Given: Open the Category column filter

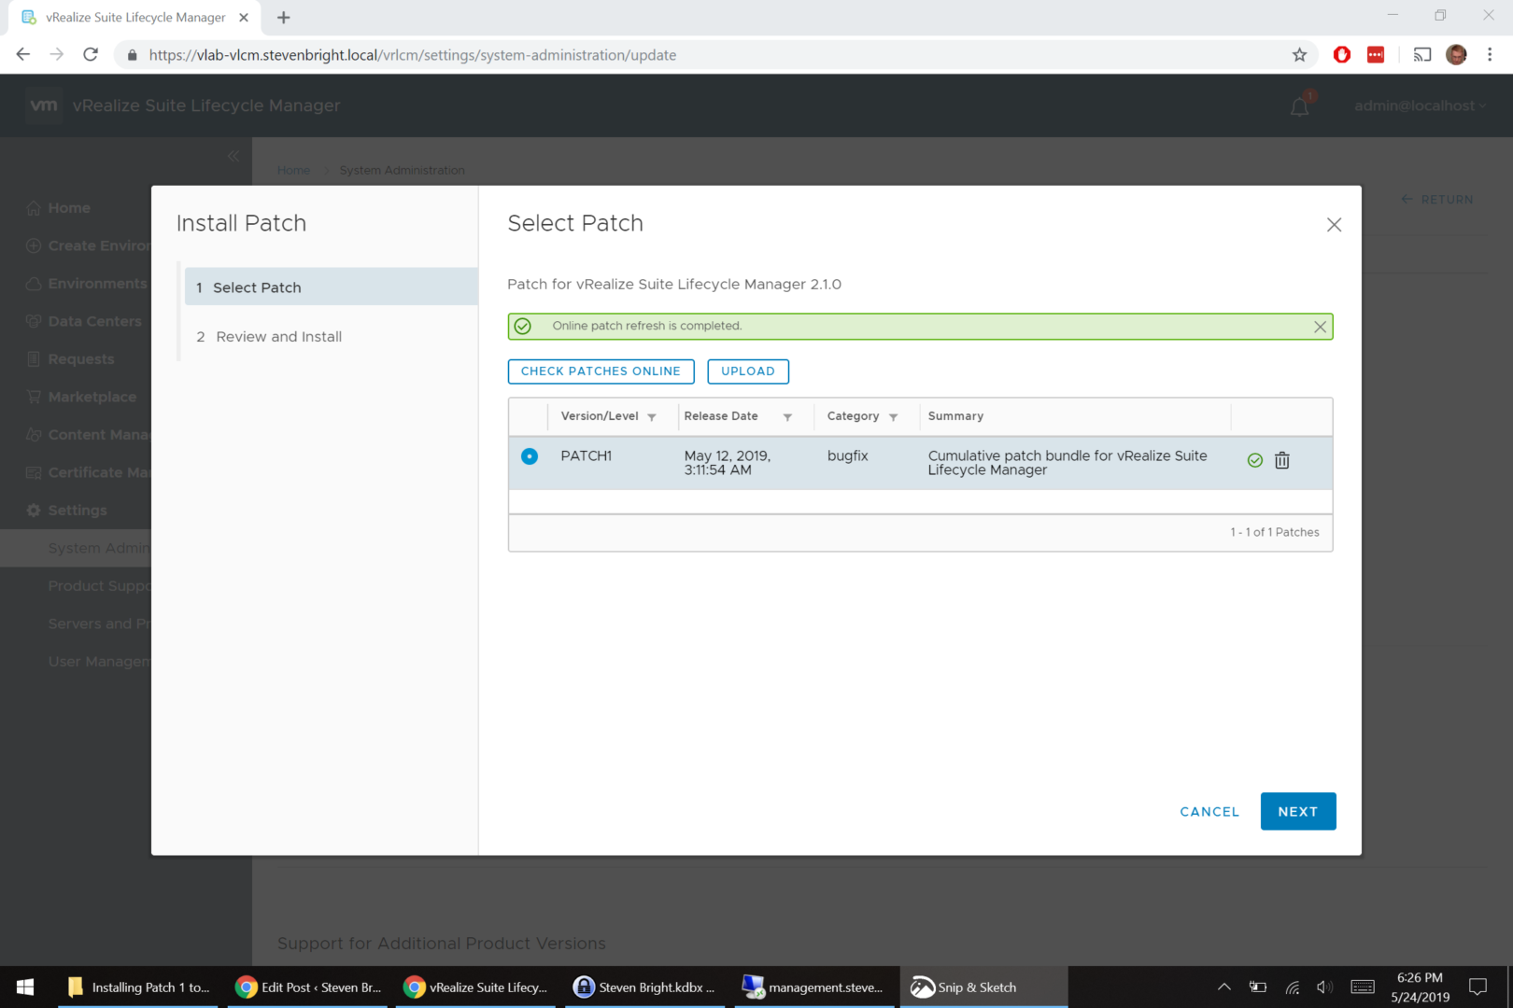Looking at the screenshot, I should (x=894, y=417).
